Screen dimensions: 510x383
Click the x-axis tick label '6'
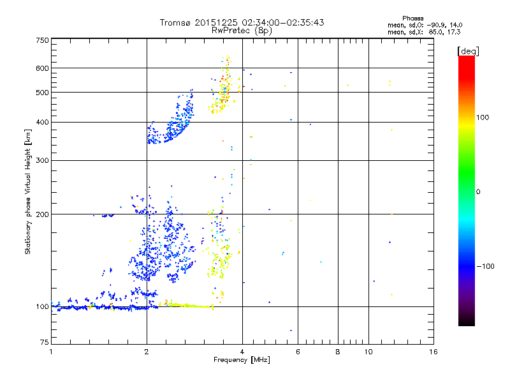click(x=298, y=352)
